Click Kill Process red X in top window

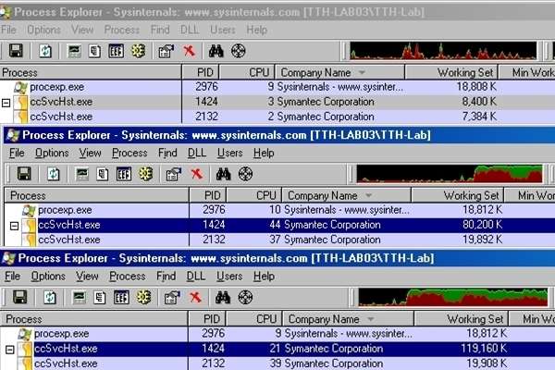point(190,51)
